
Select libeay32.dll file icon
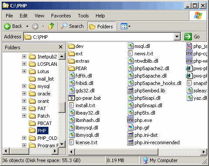tap(72, 113)
